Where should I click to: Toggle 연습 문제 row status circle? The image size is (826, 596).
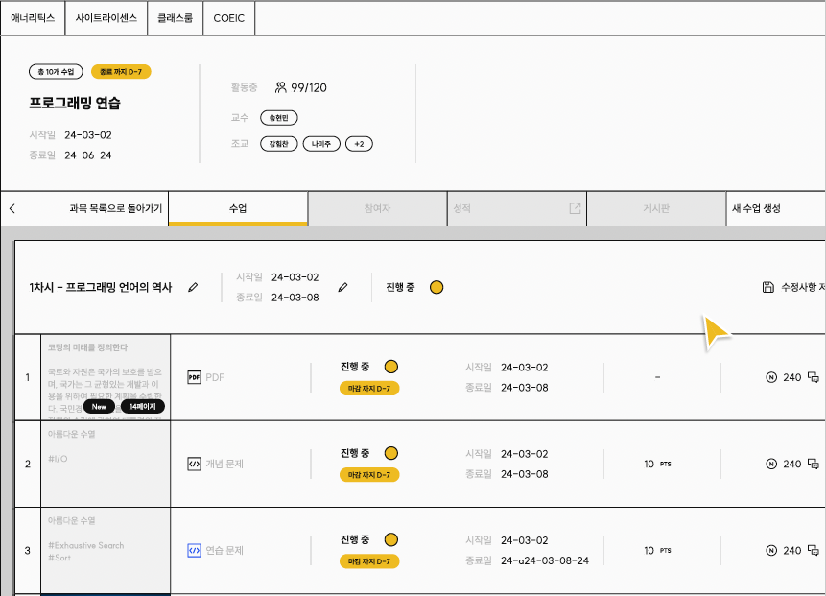[x=390, y=539]
